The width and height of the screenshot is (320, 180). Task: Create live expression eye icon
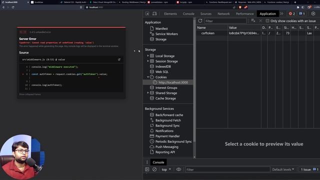[x=178, y=169]
